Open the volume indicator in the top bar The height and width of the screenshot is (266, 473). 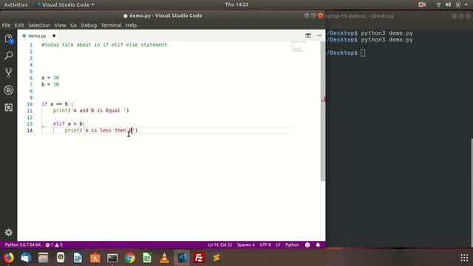449,4
